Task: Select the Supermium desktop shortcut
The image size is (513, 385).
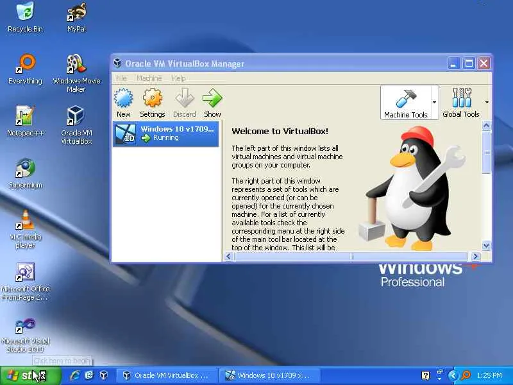Action: coord(25,173)
